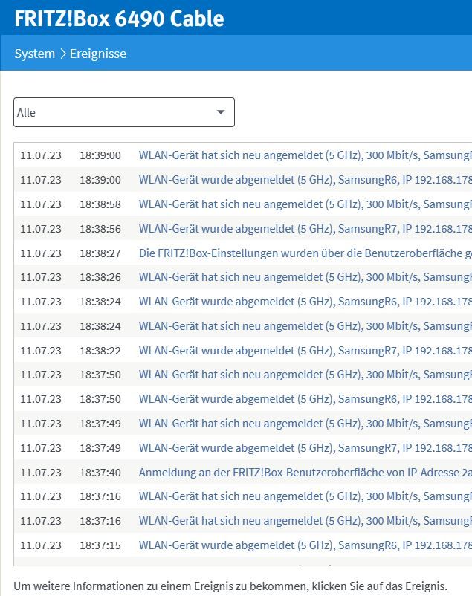Click the time value '18:38:26'
This screenshot has height=596, width=472.
point(100,277)
